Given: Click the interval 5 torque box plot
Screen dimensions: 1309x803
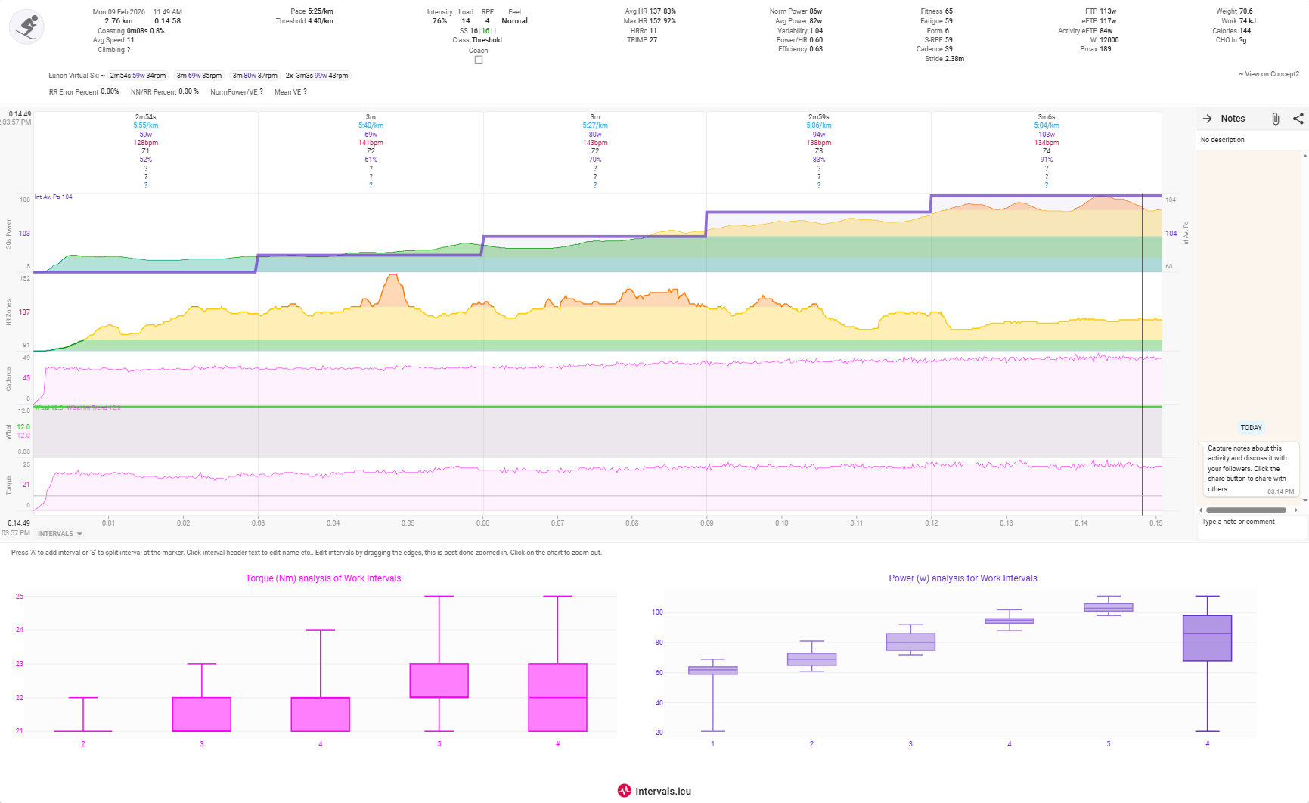Looking at the screenshot, I should pos(439,681).
